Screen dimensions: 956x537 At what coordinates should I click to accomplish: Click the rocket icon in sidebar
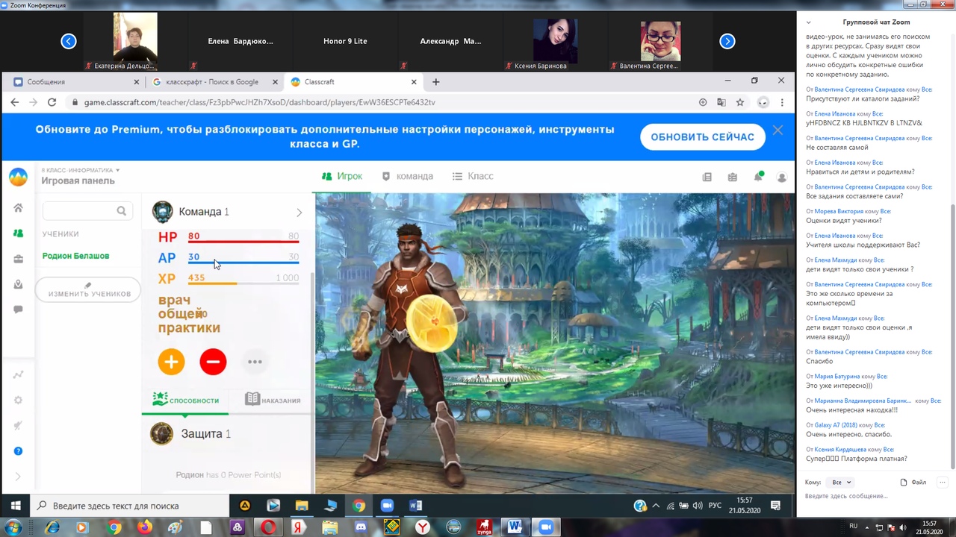click(18, 425)
